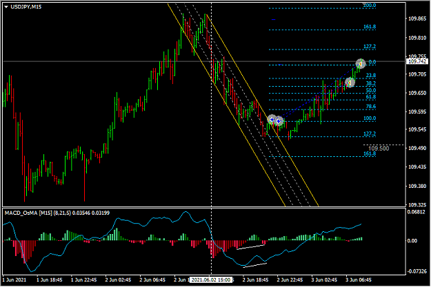
Task: Click 109.435 on the price scale
Action: pos(417,167)
